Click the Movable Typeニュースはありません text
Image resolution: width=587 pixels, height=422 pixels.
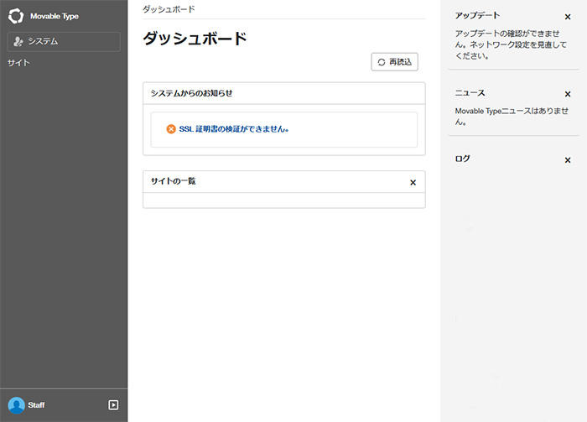click(512, 117)
